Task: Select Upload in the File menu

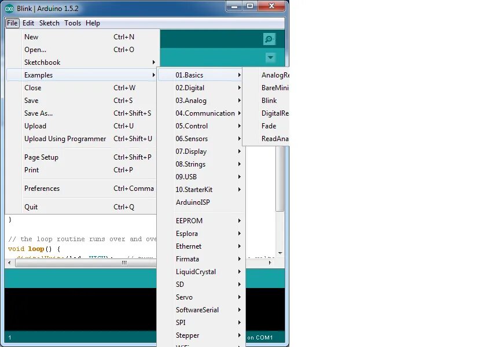Action: point(82,126)
